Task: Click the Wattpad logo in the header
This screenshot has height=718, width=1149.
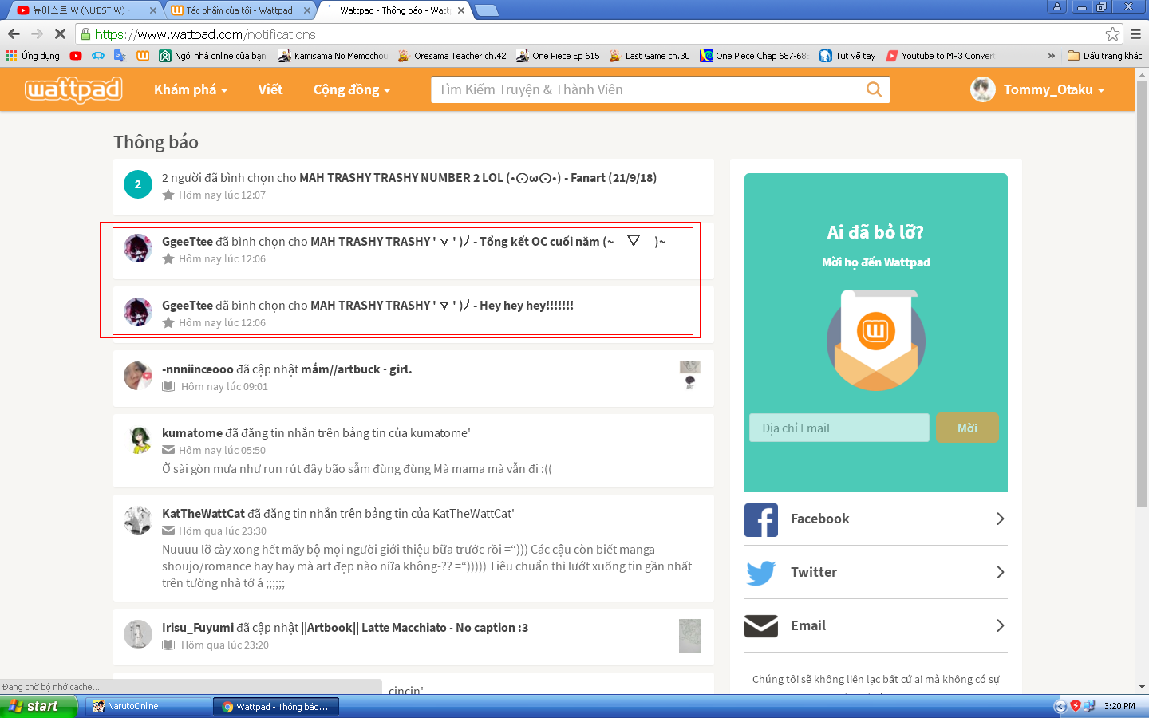Action: 73,89
